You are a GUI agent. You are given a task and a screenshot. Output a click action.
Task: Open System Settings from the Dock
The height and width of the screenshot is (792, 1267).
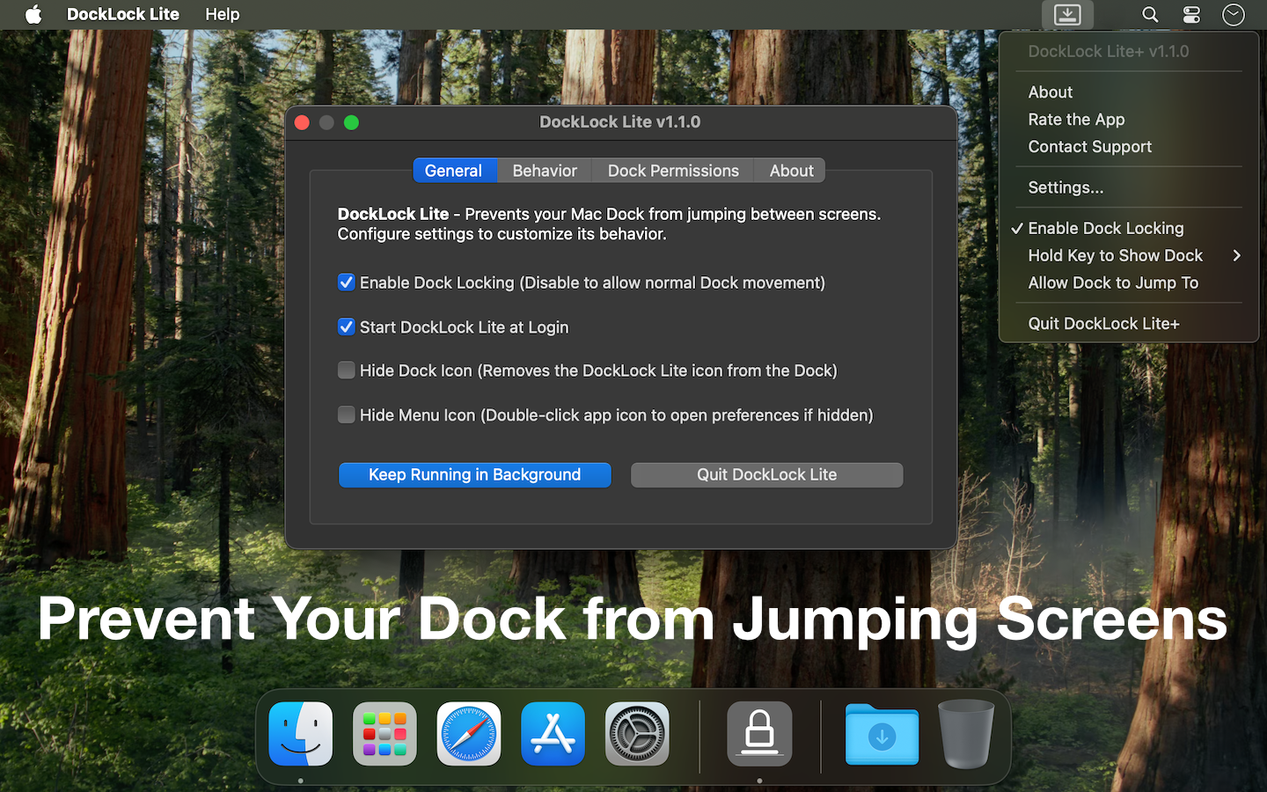pyautogui.click(x=637, y=734)
